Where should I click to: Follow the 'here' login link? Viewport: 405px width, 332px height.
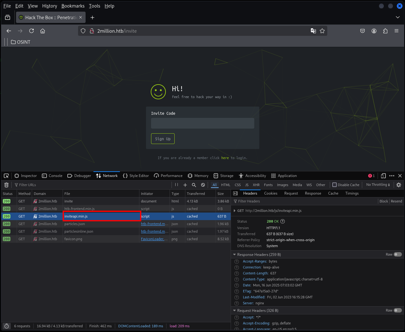coord(225,158)
